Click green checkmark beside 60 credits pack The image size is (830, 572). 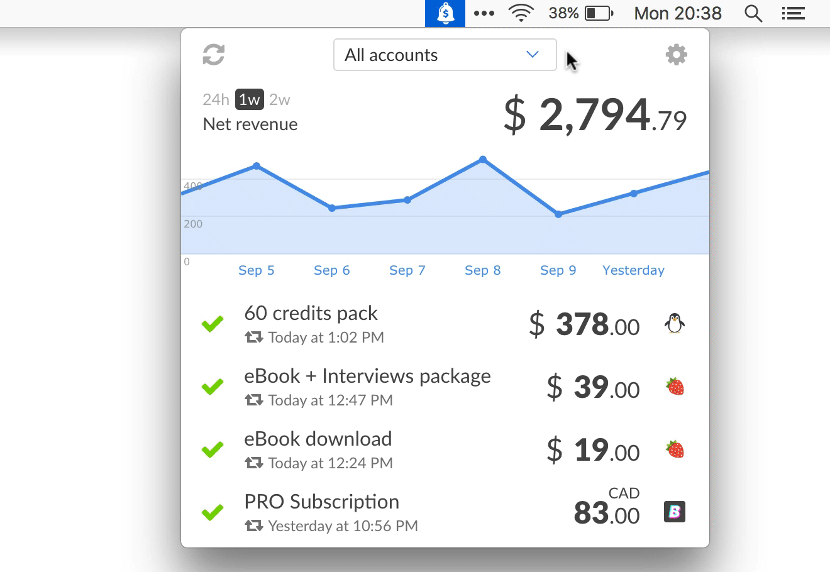click(213, 324)
